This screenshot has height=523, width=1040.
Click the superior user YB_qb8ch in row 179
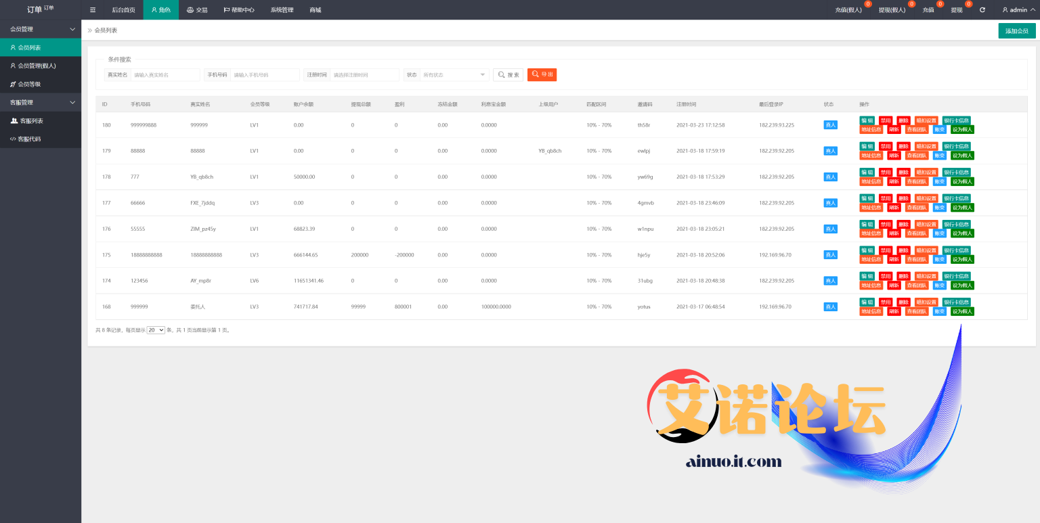coord(550,151)
